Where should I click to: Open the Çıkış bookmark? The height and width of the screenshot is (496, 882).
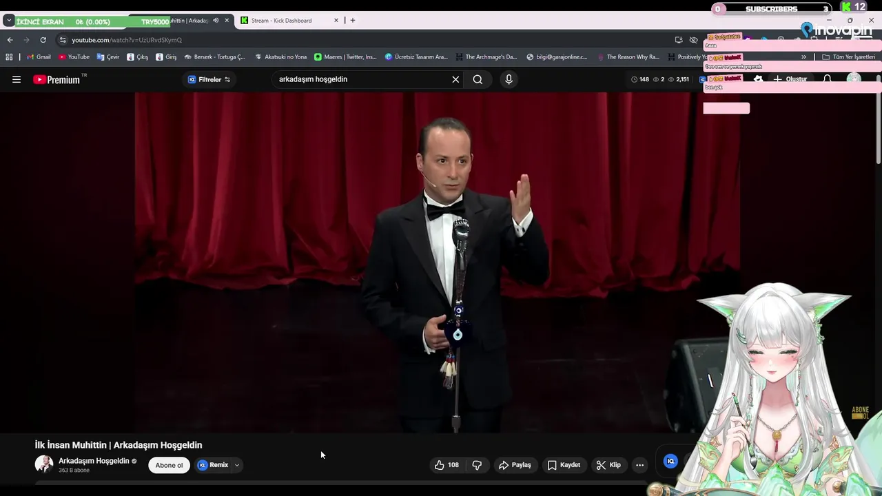tap(138, 57)
